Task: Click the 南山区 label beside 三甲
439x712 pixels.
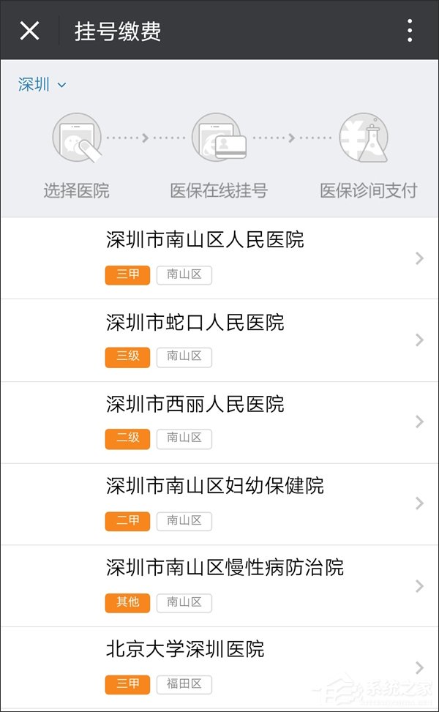Action: (x=184, y=275)
